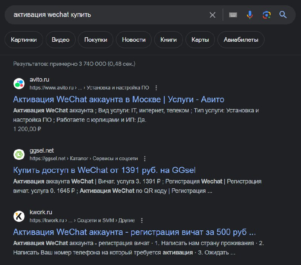
Task: Open Активация WeChat аккаунта в Москве link
Action: tap(119, 99)
